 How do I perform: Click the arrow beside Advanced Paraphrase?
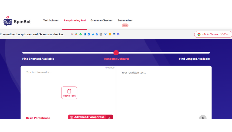click(109, 117)
